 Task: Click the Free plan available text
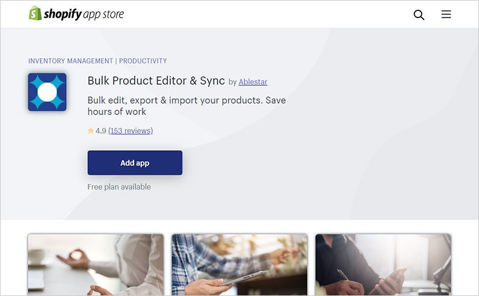click(119, 187)
